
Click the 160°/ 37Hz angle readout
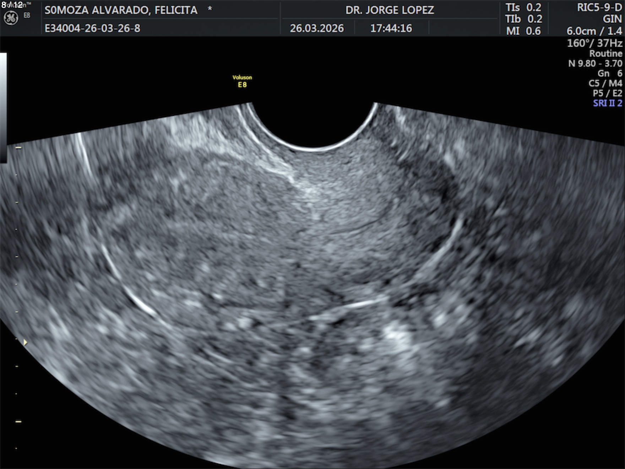[594, 43]
